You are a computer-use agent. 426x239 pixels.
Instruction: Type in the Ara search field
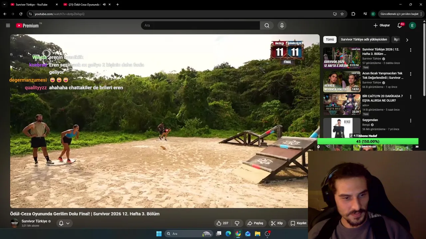[x=201, y=26]
